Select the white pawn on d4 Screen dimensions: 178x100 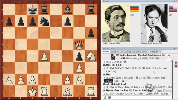click(44, 56)
